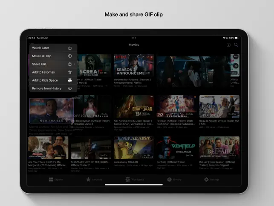Screen dimensions: 274x206
Task: Select Watch Later in context menu
Action: tap(53, 48)
